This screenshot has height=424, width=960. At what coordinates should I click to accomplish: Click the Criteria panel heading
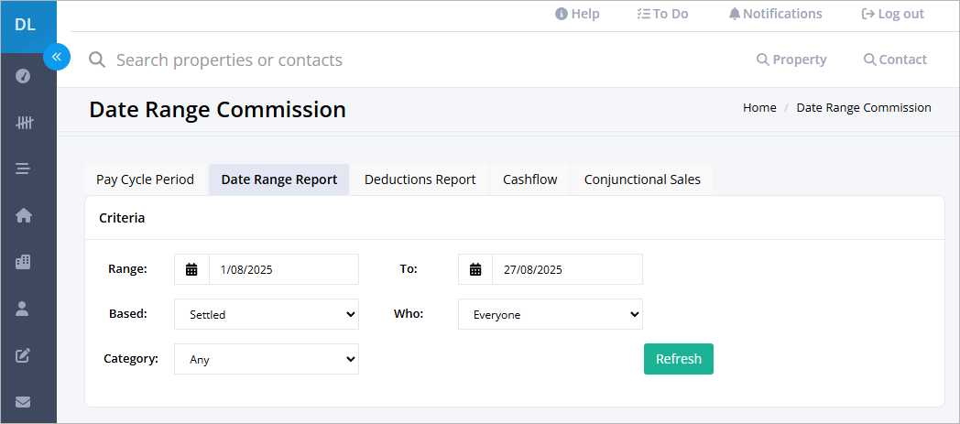click(x=122, y=218)
